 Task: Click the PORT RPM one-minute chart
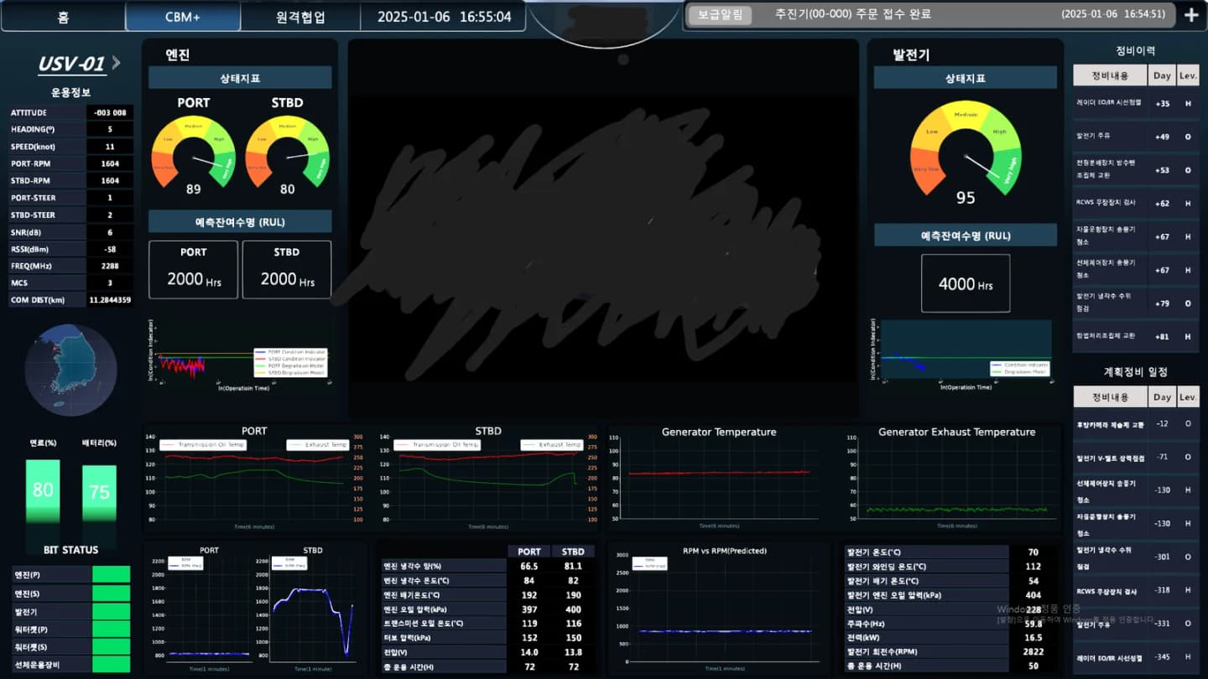pyautogui.click(x=209, y=611)
